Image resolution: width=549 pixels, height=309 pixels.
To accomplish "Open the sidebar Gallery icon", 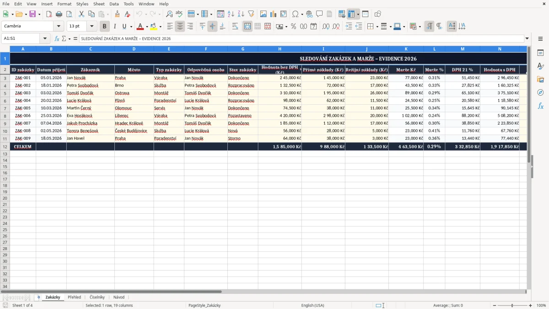I will (x=540, y=80).
